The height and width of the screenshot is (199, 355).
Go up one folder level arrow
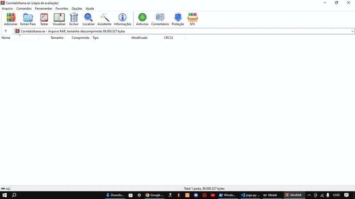[x=6, y=31]
